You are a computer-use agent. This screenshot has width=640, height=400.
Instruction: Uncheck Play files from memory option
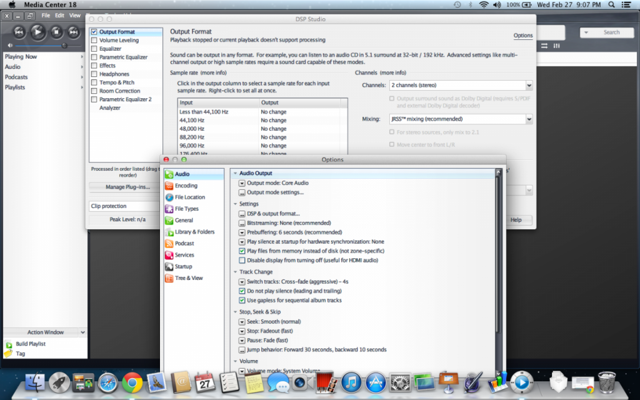242,251
